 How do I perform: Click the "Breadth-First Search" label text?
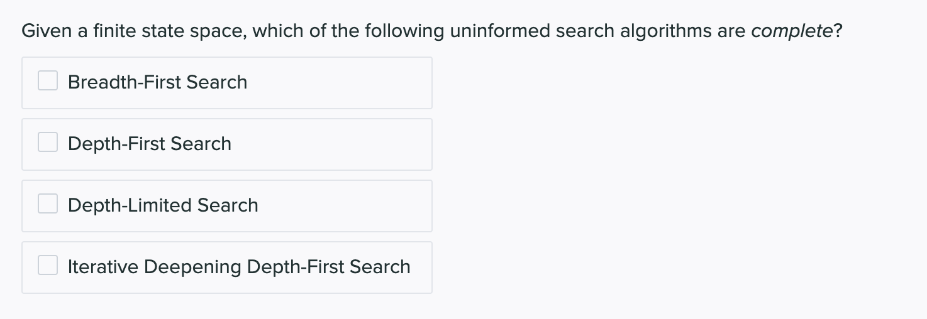coord(157,82)
